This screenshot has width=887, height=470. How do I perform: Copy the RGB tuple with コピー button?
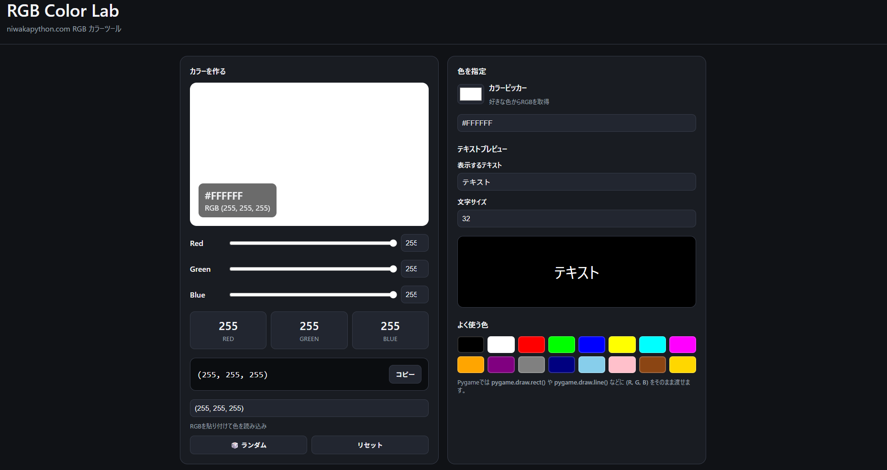point(405,374)
